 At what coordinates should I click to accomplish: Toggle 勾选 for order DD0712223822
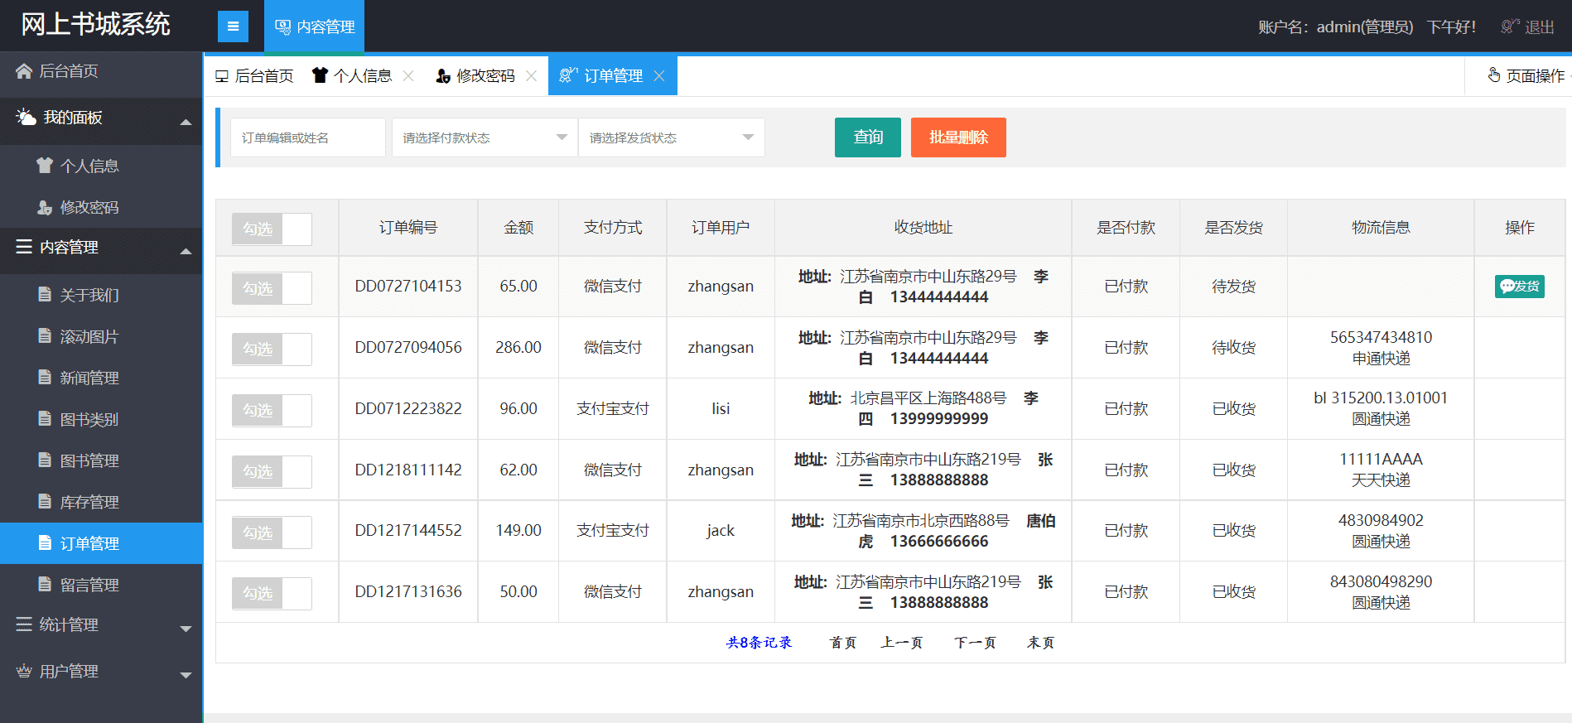272,410
